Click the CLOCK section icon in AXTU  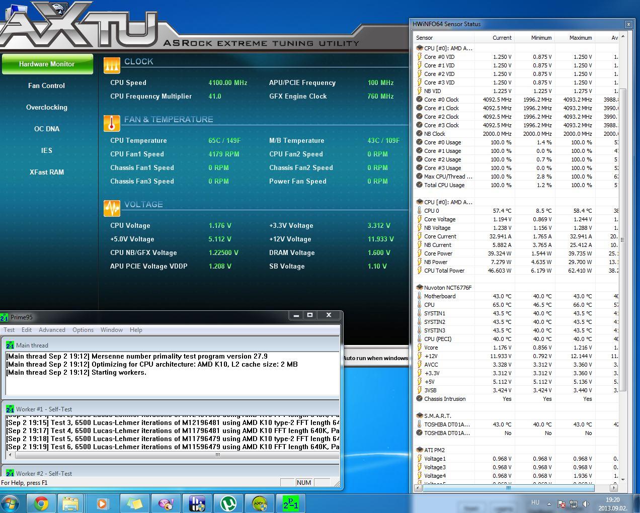coord(112,65)
